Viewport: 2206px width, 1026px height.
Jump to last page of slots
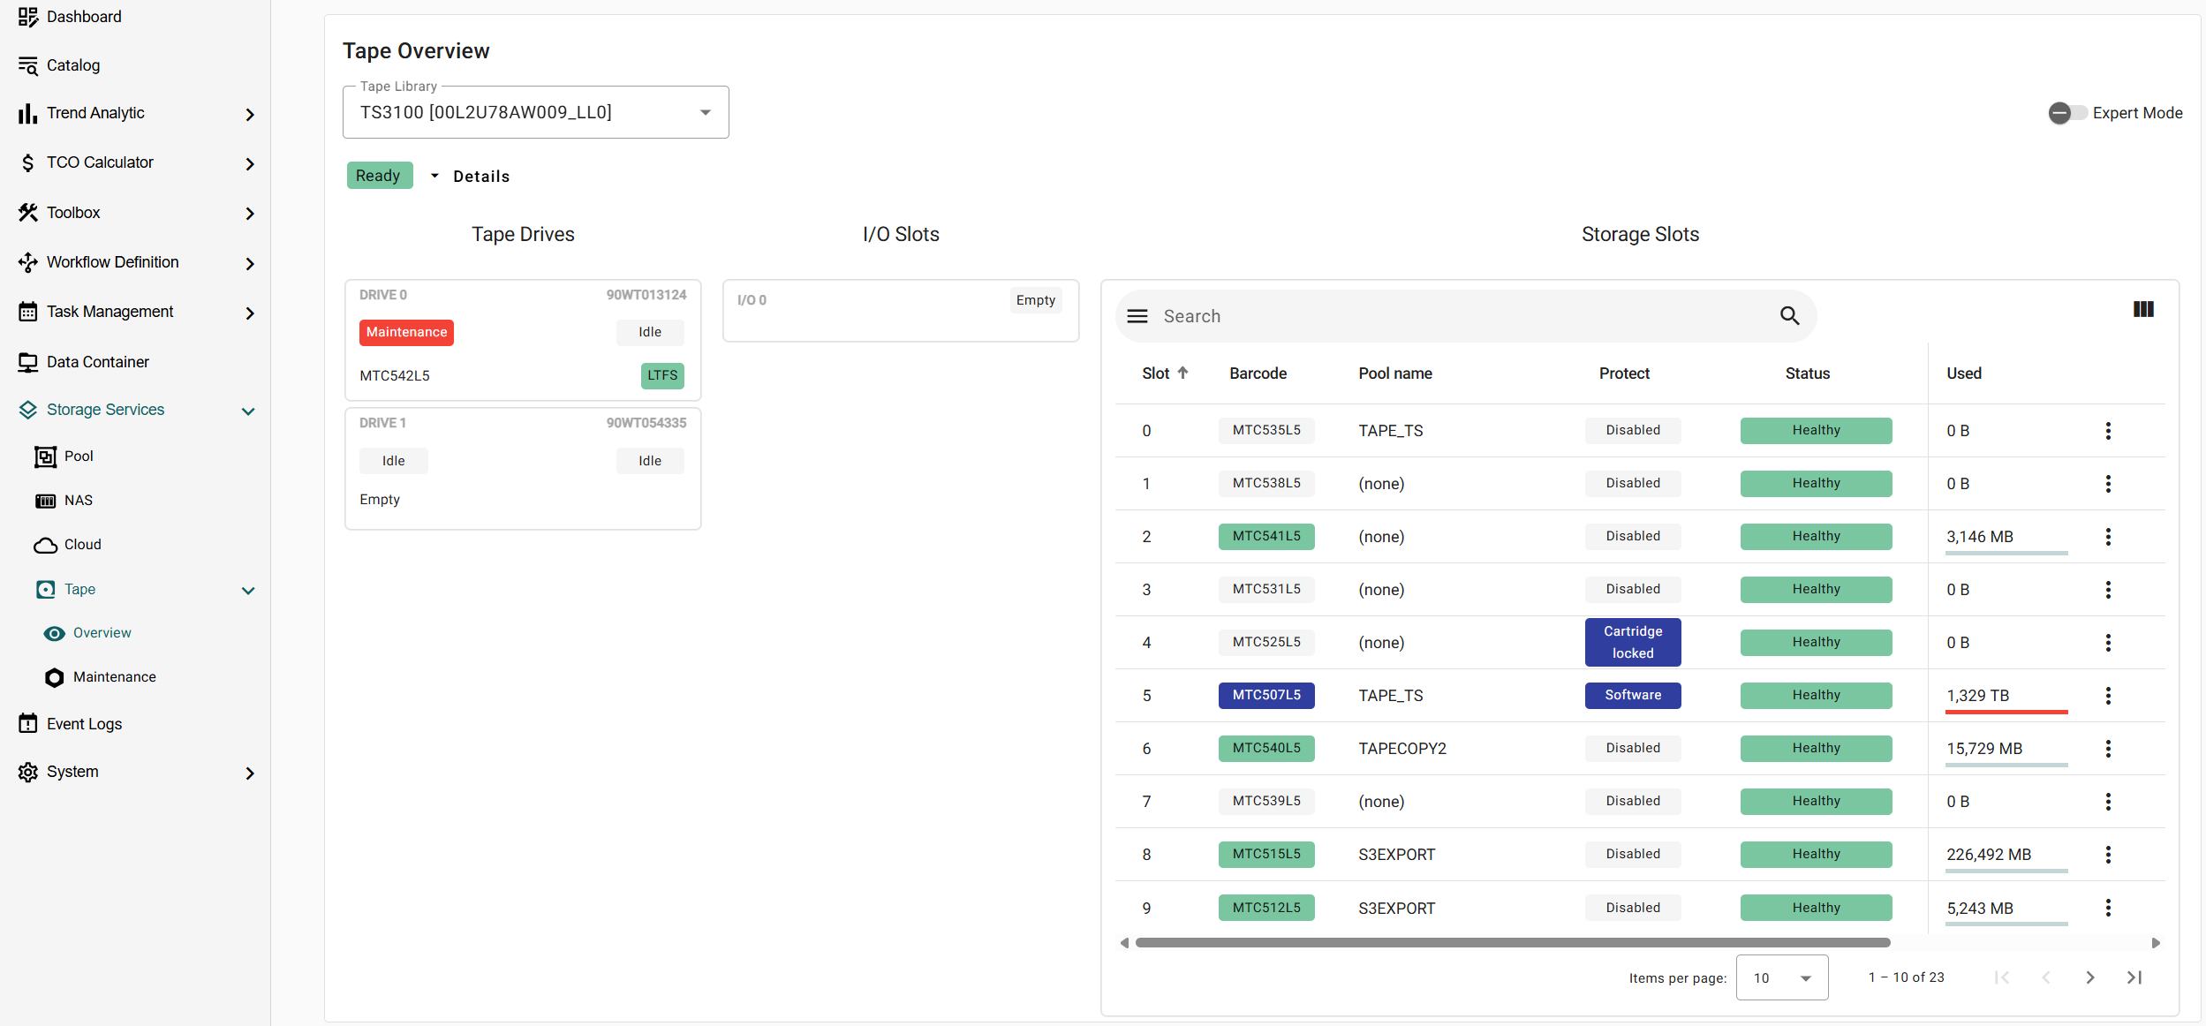coord(2134,977)
